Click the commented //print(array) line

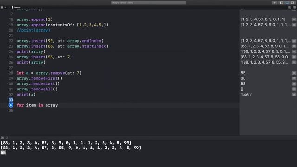tap(33, 30)
